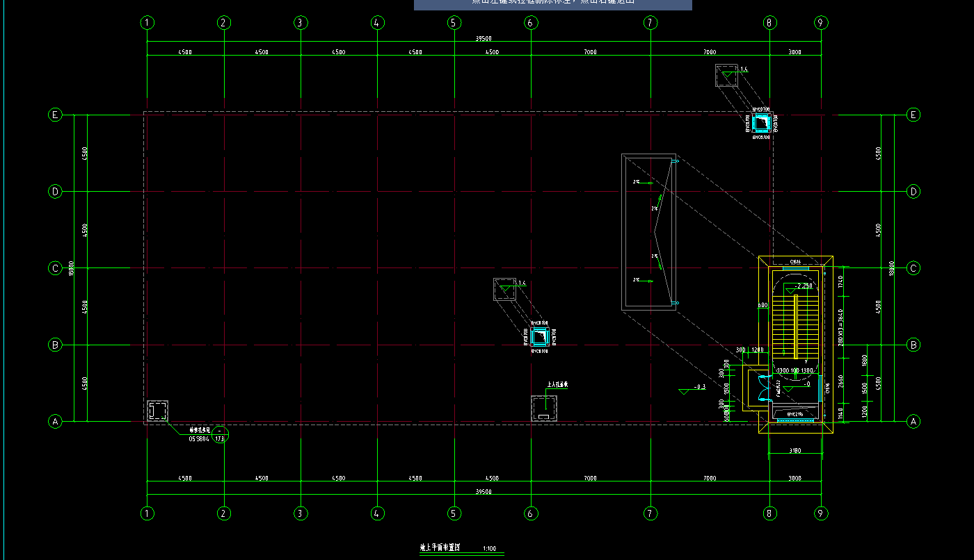This screenshot has height=560, width=974.
Task: Click the C1516 window label above the stairs
Action: pyautogui.click(x=795, y=261)
